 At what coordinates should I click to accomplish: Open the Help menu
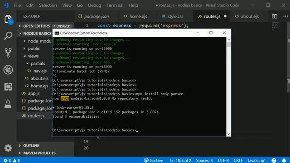click(133, 5)
